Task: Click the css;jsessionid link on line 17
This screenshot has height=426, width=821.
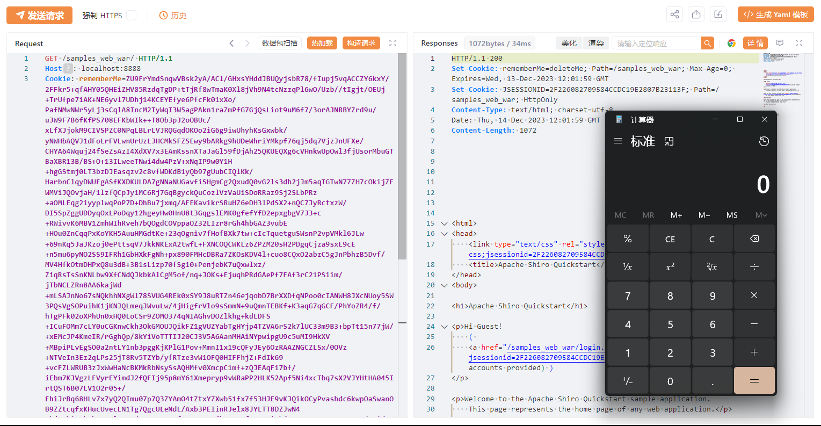Action: (x=536, y=255)
